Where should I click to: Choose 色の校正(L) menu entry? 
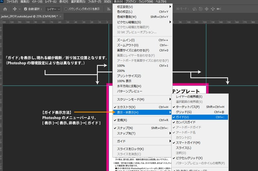[x=143, y=12]
